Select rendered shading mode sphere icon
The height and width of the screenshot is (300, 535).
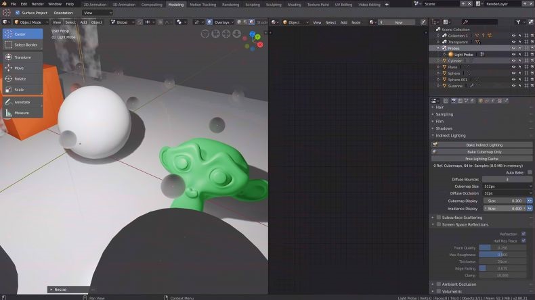pos(251,22)
